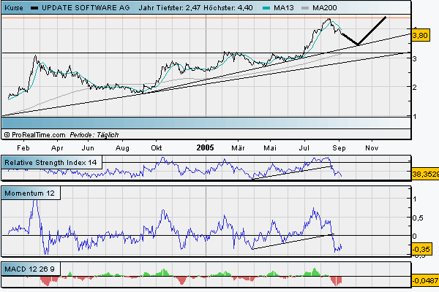Screen dimensions: 439x292
Task: Click the yellow -0,35 momentum value tag
Action: coord(421,249)
